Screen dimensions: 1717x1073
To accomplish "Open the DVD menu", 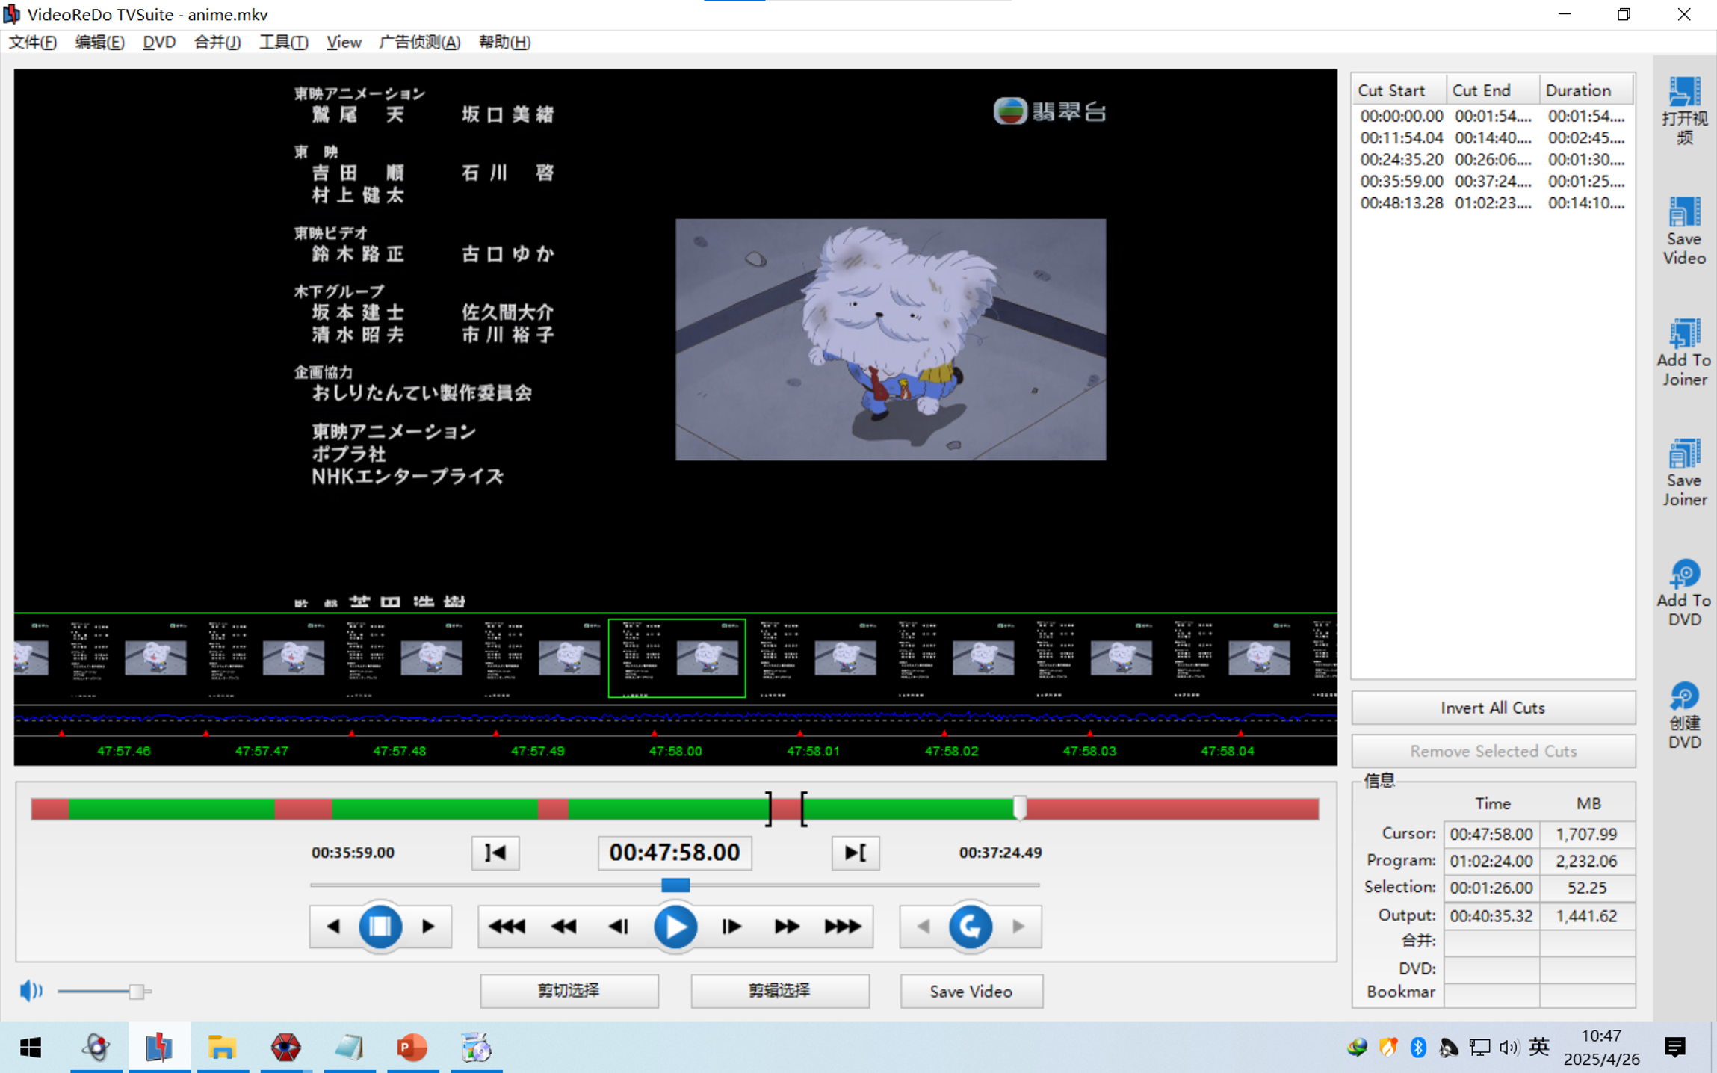I will 159,42.
